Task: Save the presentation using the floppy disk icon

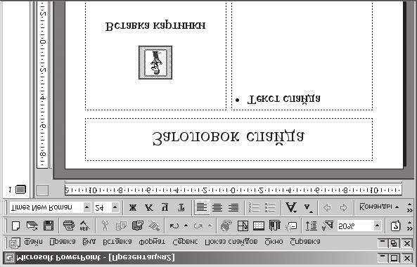Action: [x=49, y=226]
